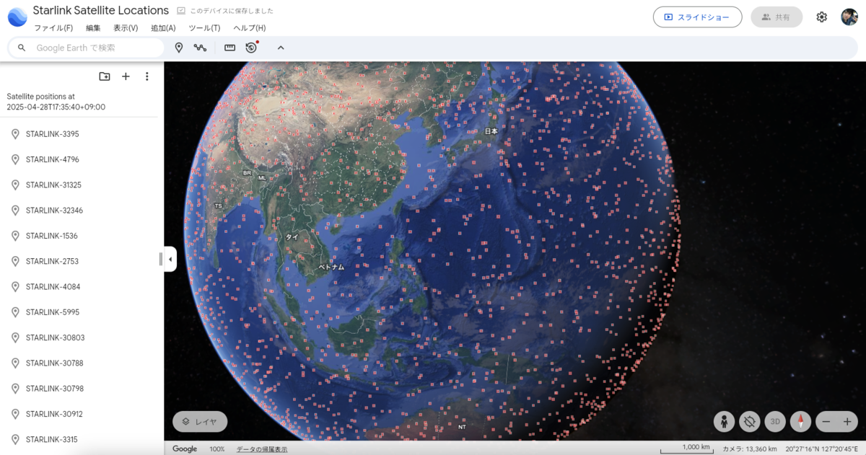The image size is (866, 455).
Task: Open the レイヤ layers button
Action: [x=200, y=422]
